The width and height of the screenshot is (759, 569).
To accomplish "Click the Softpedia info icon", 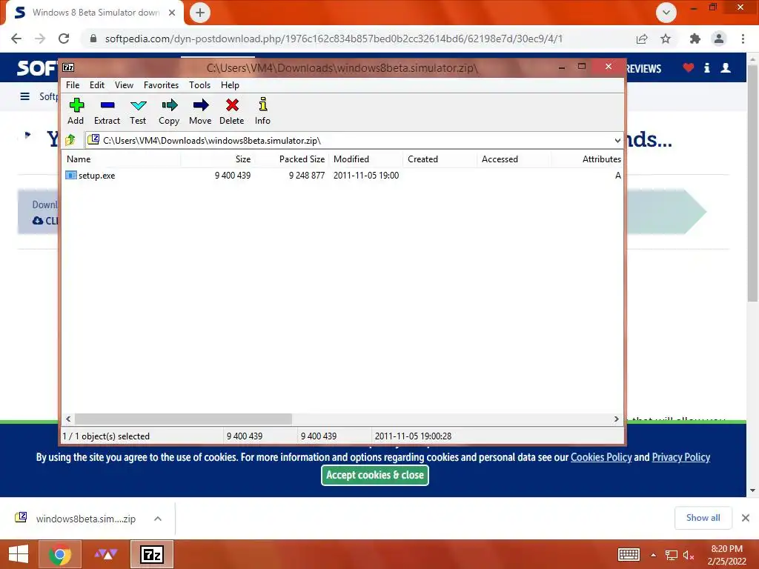I will pos(707,67).
